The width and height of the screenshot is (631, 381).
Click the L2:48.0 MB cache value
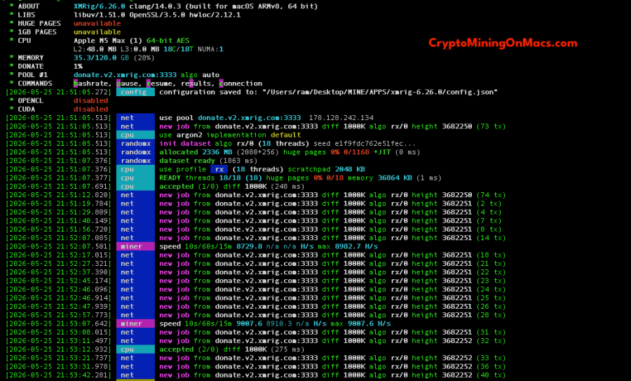[95, 49]
